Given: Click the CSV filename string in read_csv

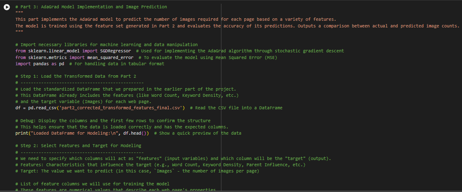Looking at the screenshot, I should tap(121, 108).
